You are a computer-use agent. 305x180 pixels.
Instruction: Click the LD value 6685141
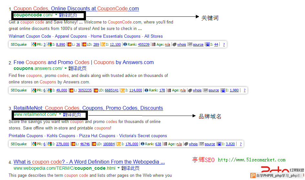click(112, 90)
